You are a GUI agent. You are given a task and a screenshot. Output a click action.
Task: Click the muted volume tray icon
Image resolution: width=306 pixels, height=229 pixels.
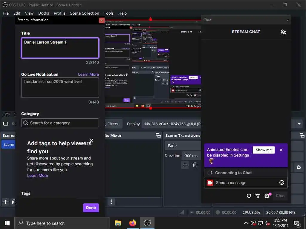267,223
